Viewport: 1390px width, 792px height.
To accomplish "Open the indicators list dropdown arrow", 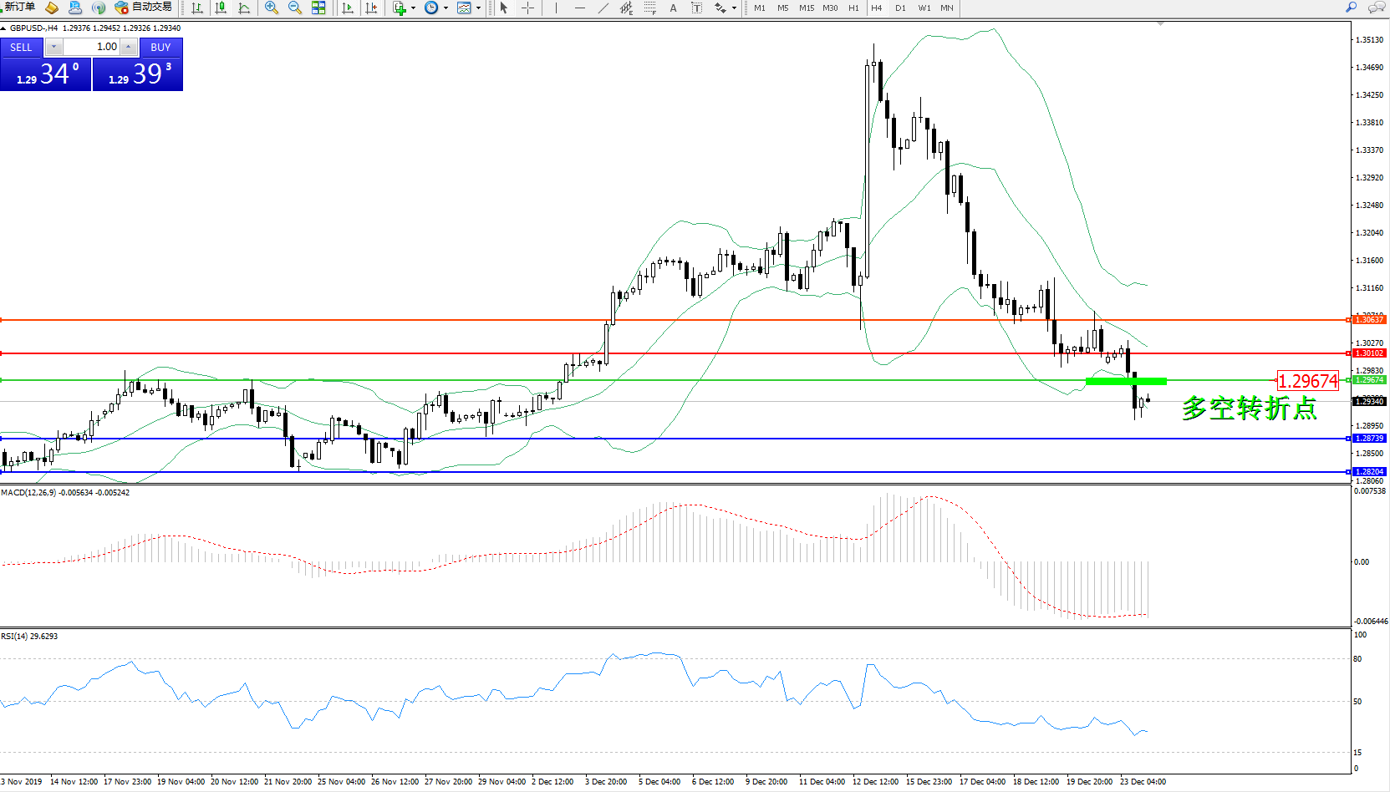I will click(x=413, y=8).
